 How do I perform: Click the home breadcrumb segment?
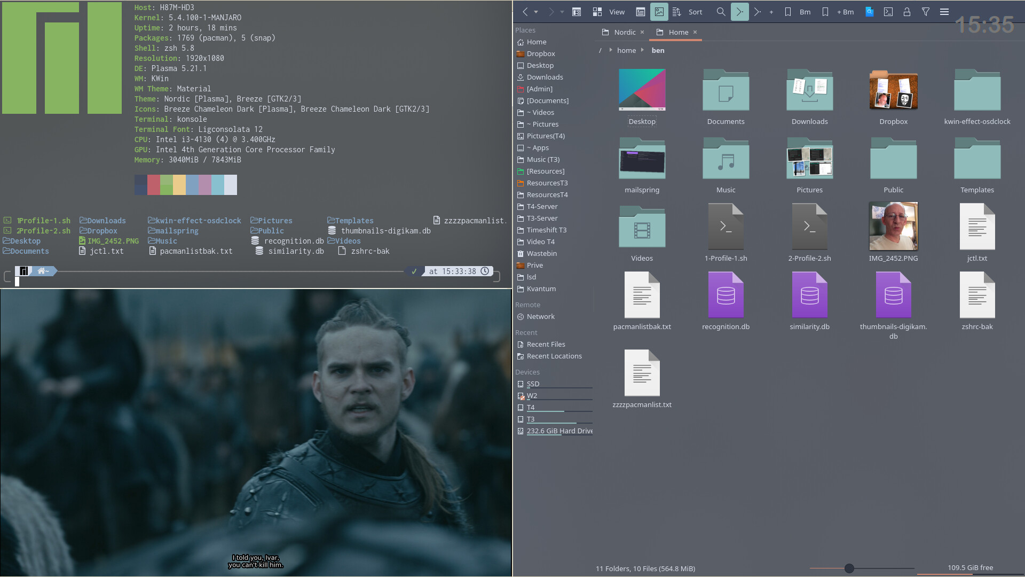point(626,50)
